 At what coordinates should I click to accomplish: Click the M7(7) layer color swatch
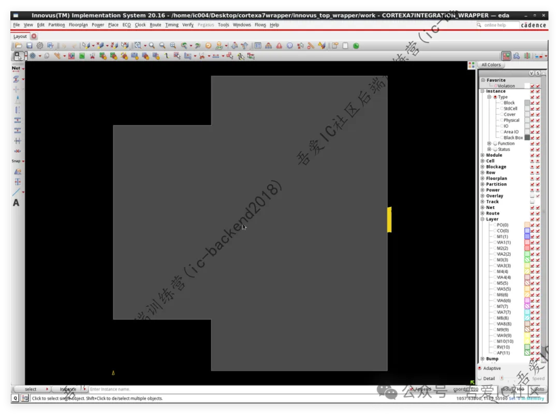pos(527,306)
